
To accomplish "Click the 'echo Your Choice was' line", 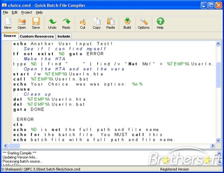I will click(x=78, y=84).
